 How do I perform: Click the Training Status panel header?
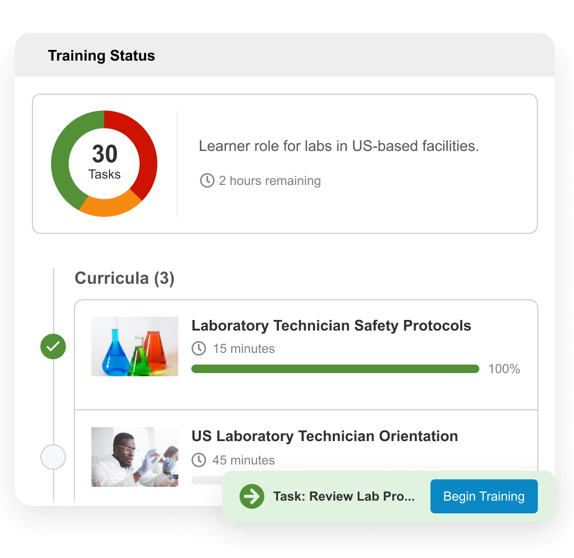click(102, 56)
